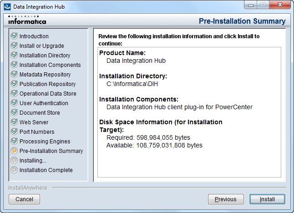Click inside the installation summary text box
Image resolution: width=294 pixels, height=213 pixels.
click(189, 112)
